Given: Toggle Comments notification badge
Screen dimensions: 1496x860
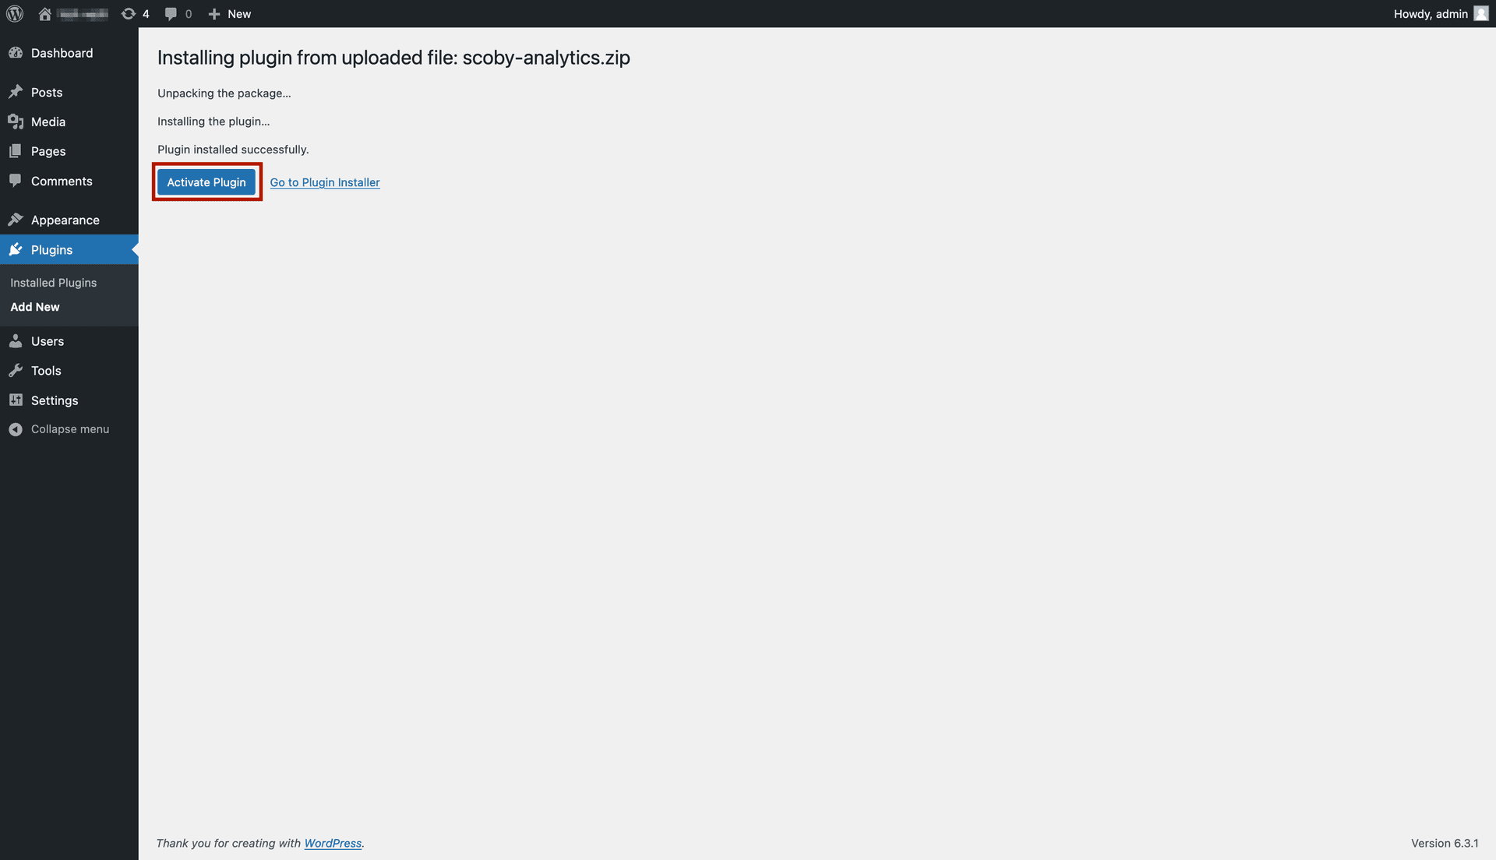Looking at the screenshot, I should [178, 13].
